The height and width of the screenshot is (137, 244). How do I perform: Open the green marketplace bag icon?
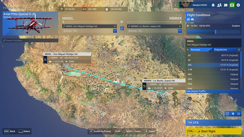tap(232, 5)
